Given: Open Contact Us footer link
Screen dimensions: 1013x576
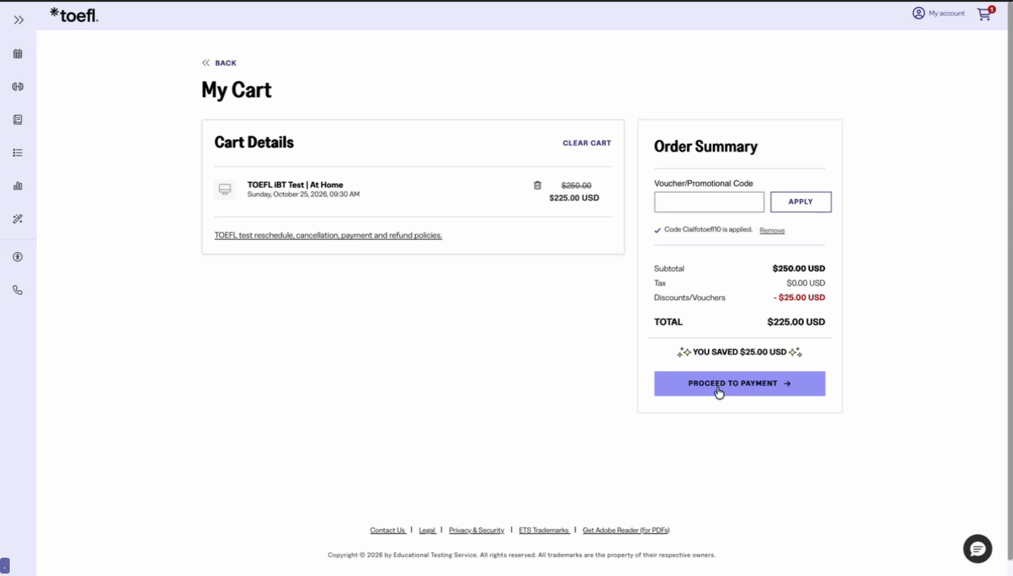Looking at the screenshot, I should (388, 530).
